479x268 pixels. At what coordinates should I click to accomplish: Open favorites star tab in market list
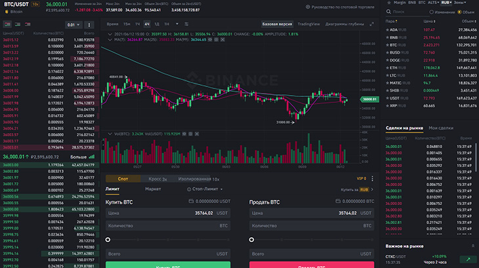pos(389,3)
